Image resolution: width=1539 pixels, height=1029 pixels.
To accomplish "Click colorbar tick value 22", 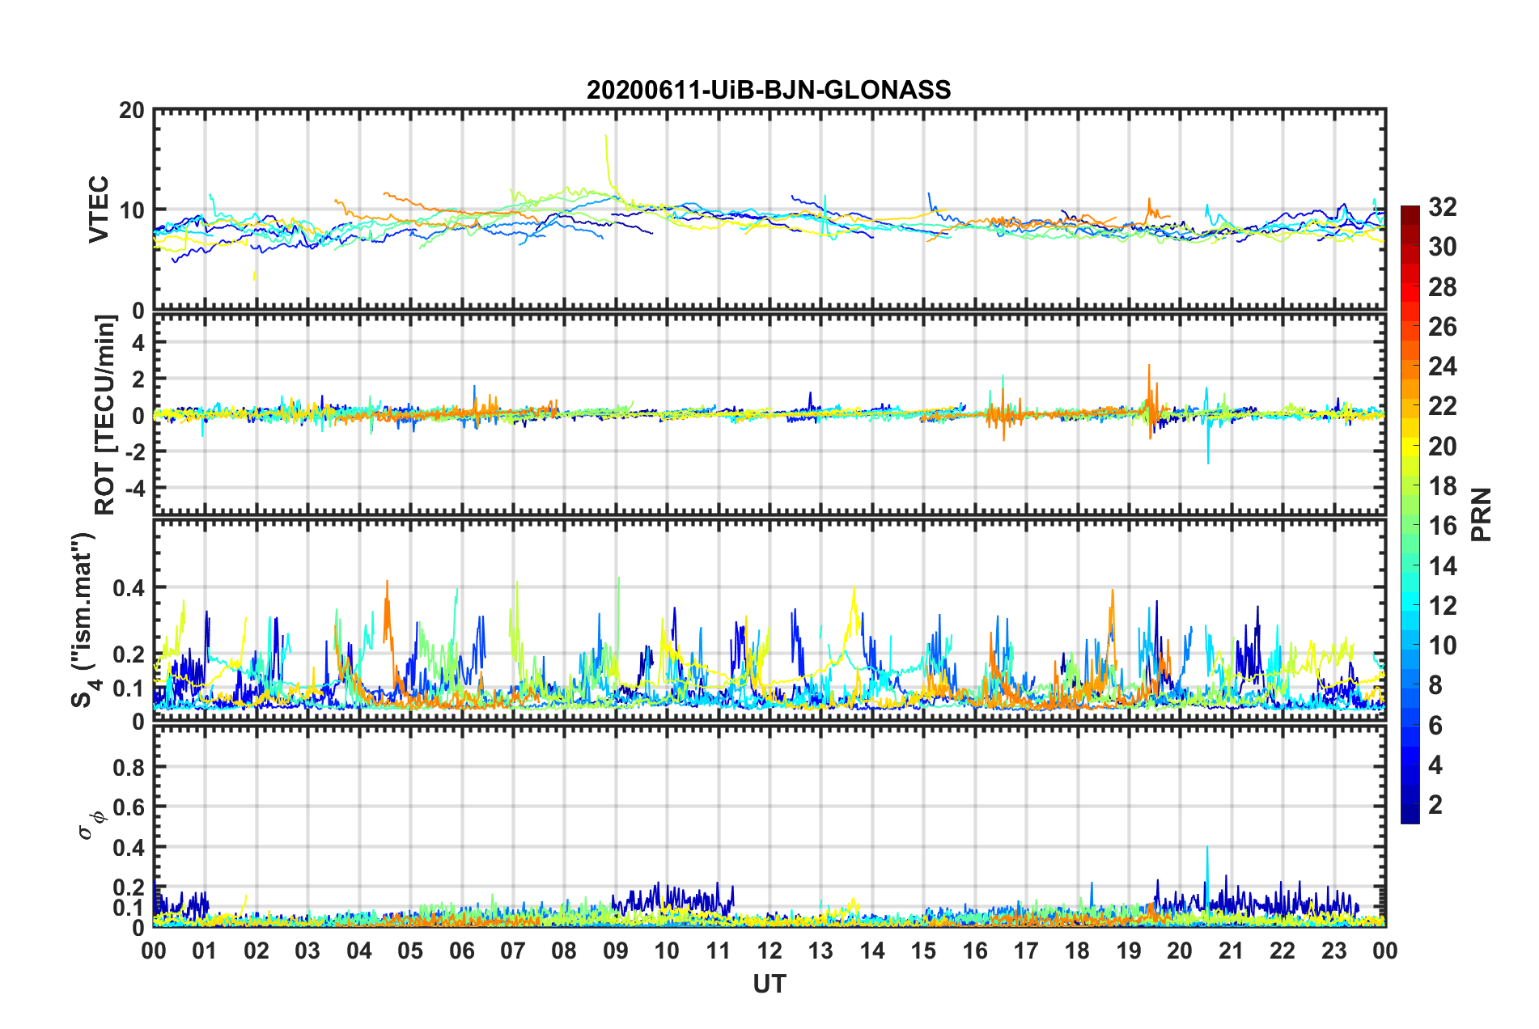I will 1443,406.
